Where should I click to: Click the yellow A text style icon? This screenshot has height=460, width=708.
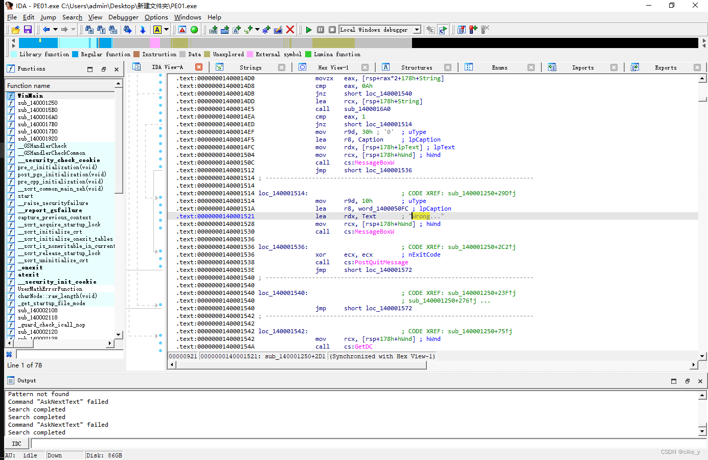click(157, 30)
